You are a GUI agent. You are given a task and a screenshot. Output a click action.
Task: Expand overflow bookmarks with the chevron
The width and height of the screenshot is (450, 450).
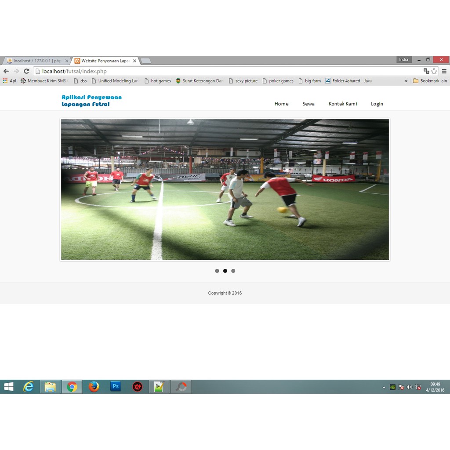coord(406,81)
